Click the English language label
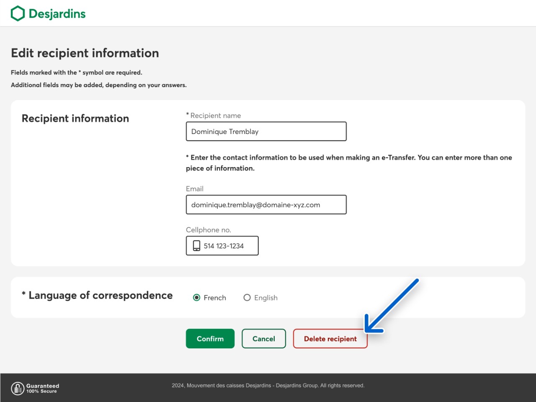 pos(265,298)
